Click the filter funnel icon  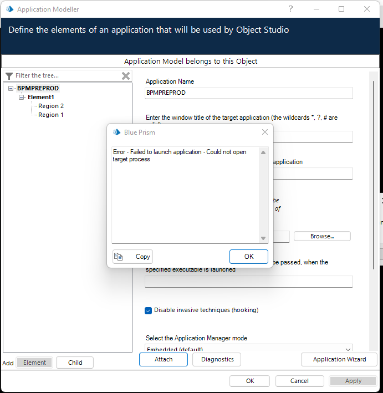click(9, 76)
